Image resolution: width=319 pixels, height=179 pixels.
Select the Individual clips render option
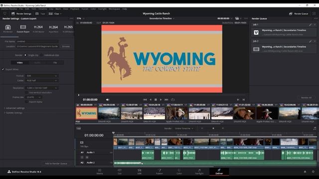pos(41,55)
